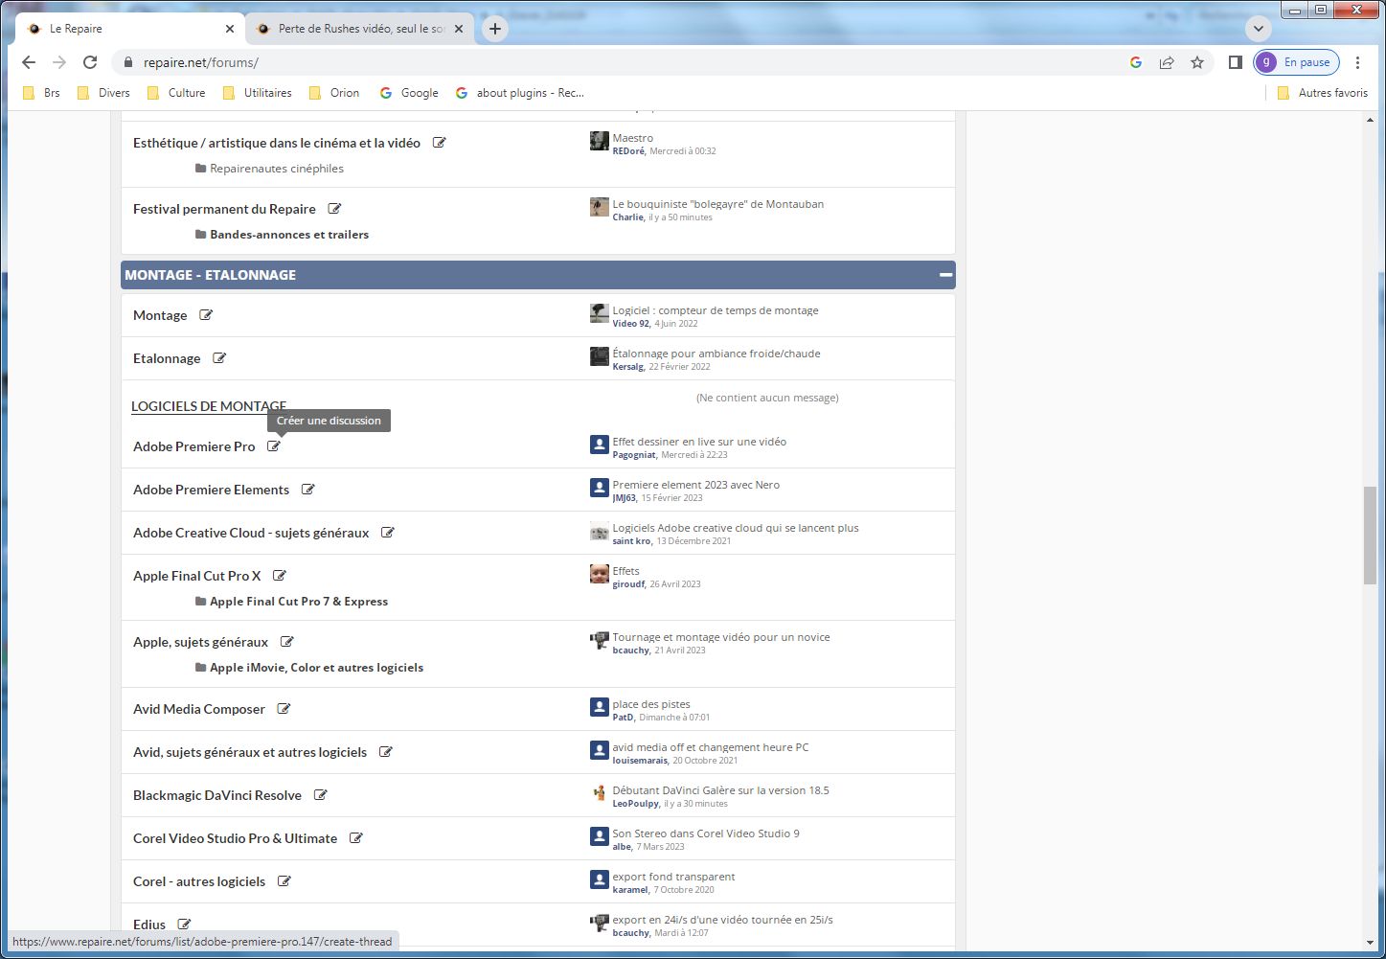1386x959 pixels.
Task: Click the avatar beside Maestro thread
Action: (x=600, y=142)
